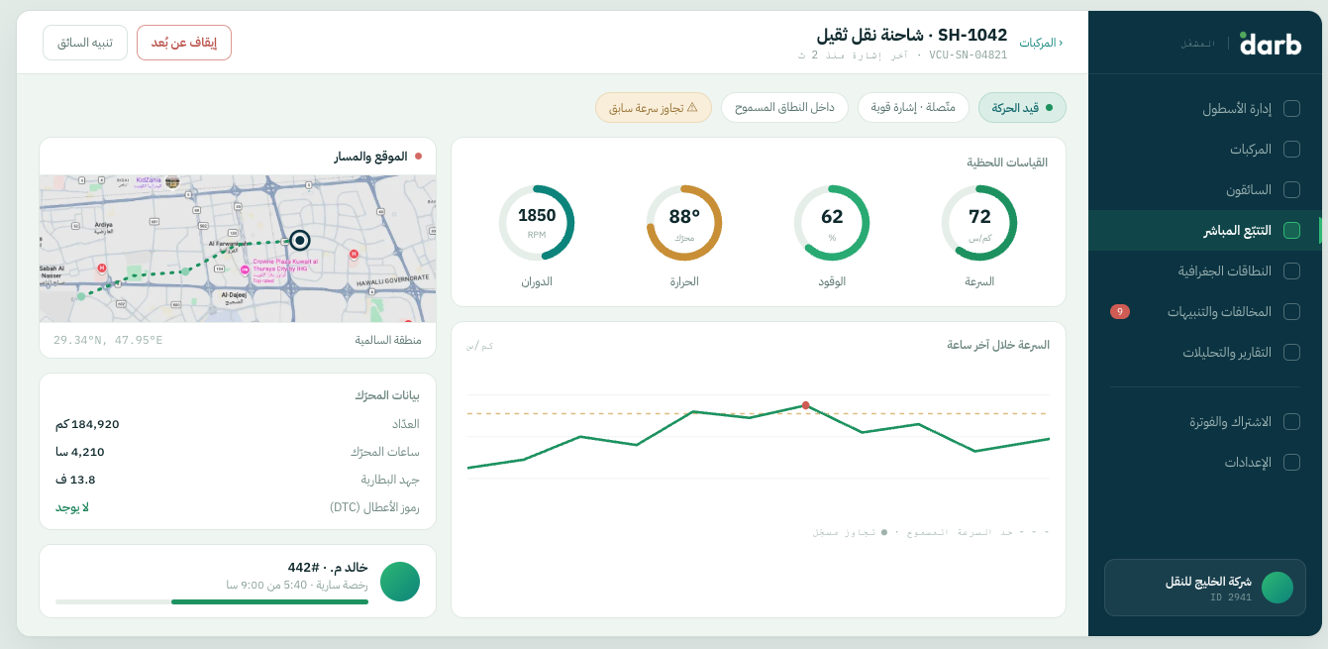1328x649 pixels.
Task: Click متّصلة · إشارة قوية chip
Action: point(913,107)
